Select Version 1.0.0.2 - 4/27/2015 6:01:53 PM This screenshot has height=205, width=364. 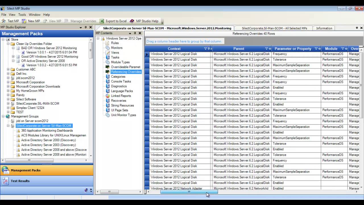coord(51,65)
